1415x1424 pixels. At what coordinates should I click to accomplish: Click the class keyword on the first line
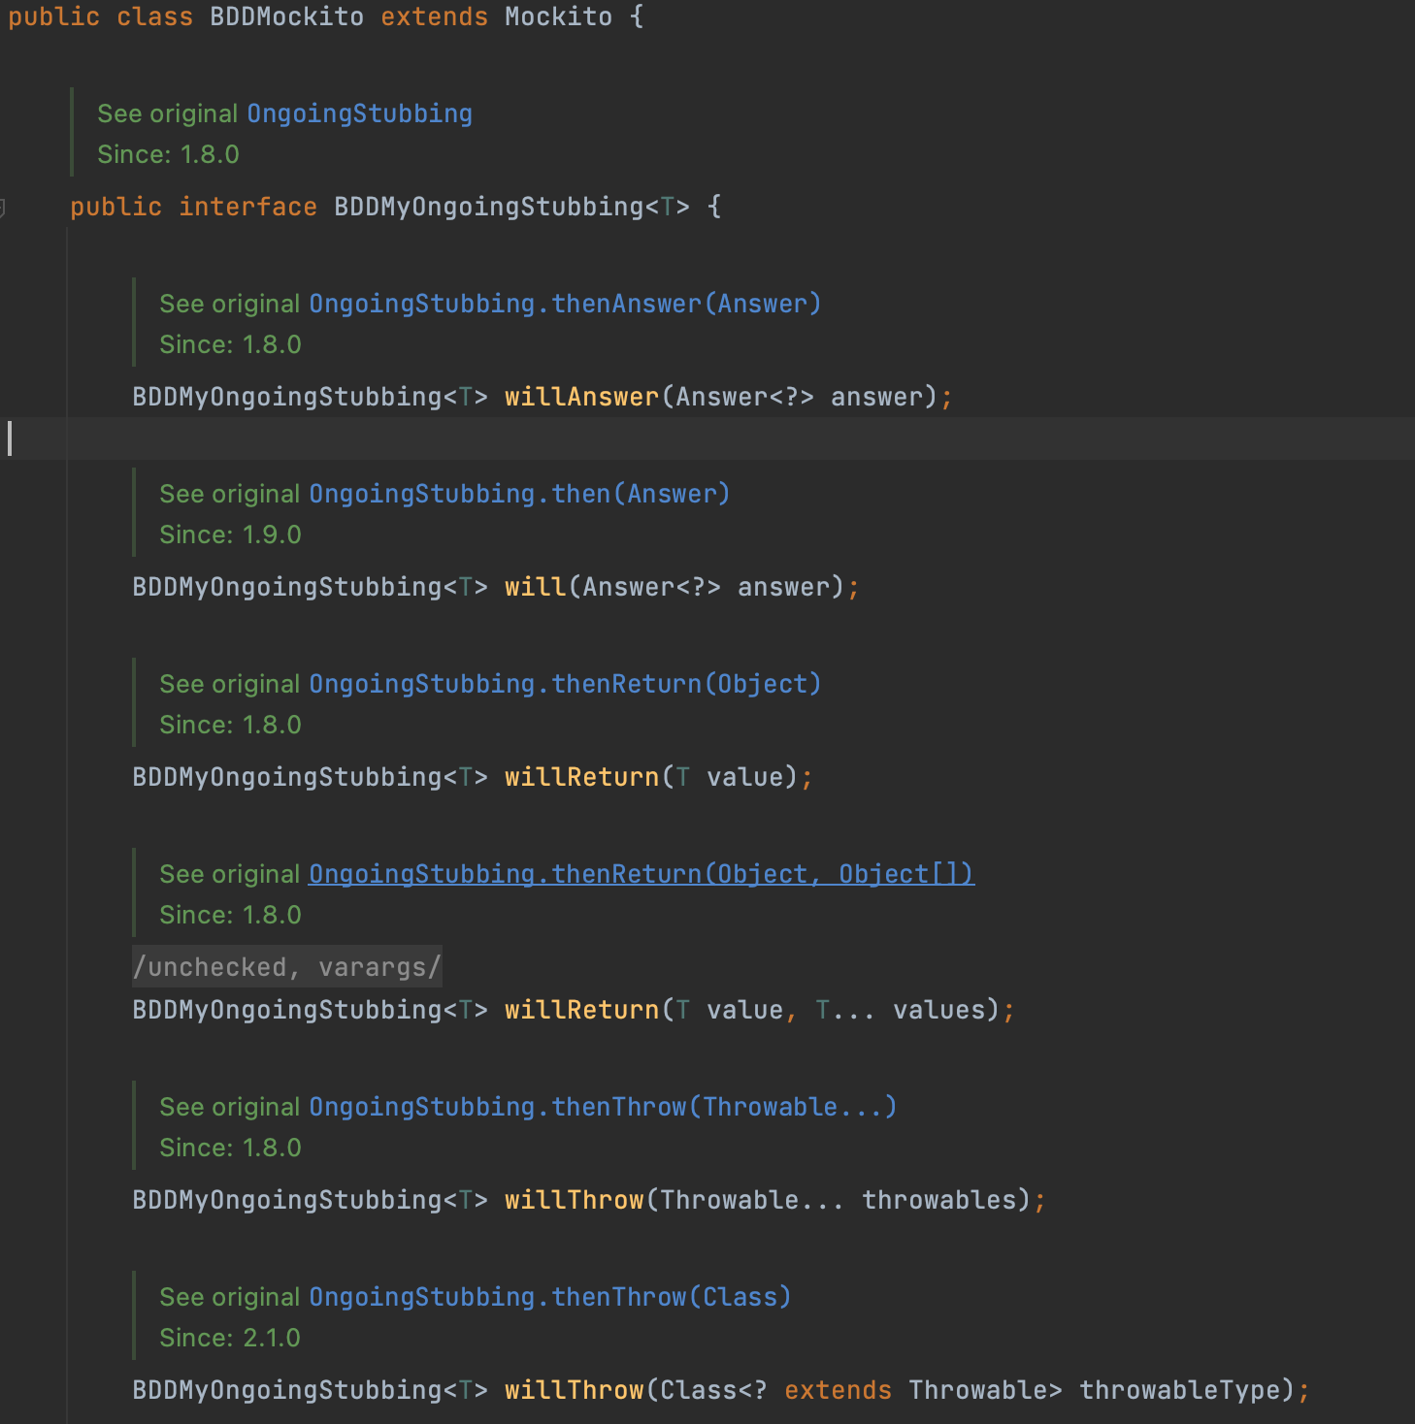(155, 16)
